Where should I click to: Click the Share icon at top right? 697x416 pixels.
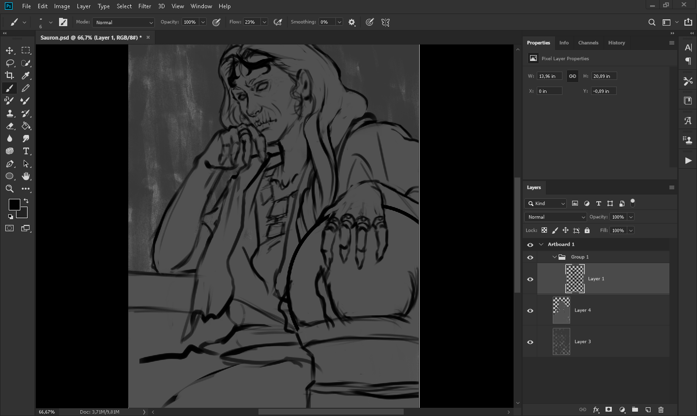[688, 22]
